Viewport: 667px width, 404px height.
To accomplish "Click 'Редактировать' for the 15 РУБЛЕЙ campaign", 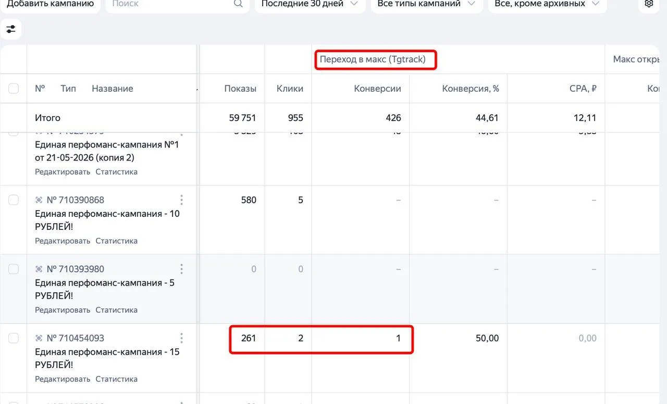I will 63,379.
